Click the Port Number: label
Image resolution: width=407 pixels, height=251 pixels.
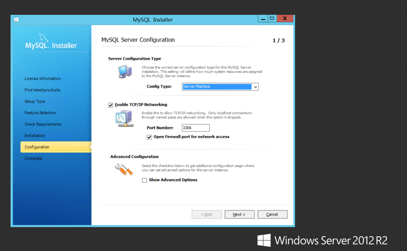point(160,128)
